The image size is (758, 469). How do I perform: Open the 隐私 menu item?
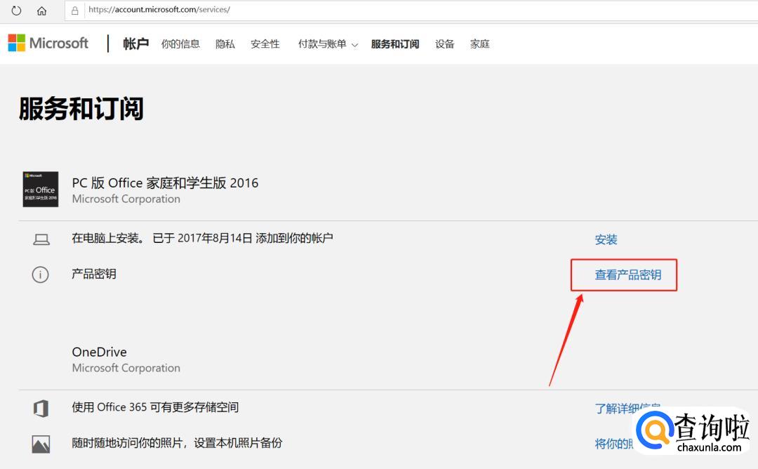(225, 44)
